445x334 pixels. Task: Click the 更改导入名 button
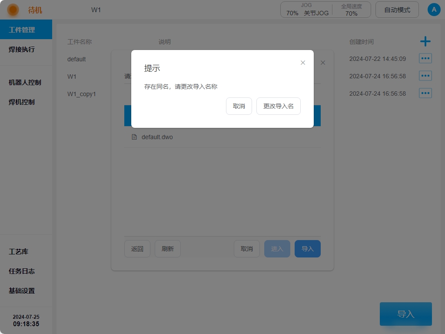pos(278,106)
